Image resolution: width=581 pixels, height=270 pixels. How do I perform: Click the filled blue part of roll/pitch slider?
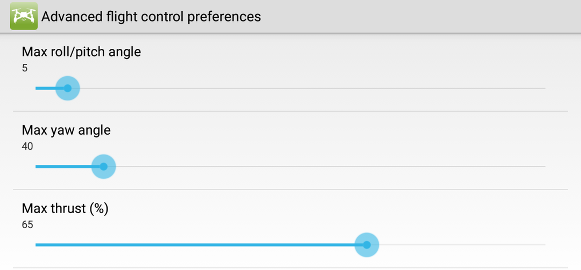point(46,89)
